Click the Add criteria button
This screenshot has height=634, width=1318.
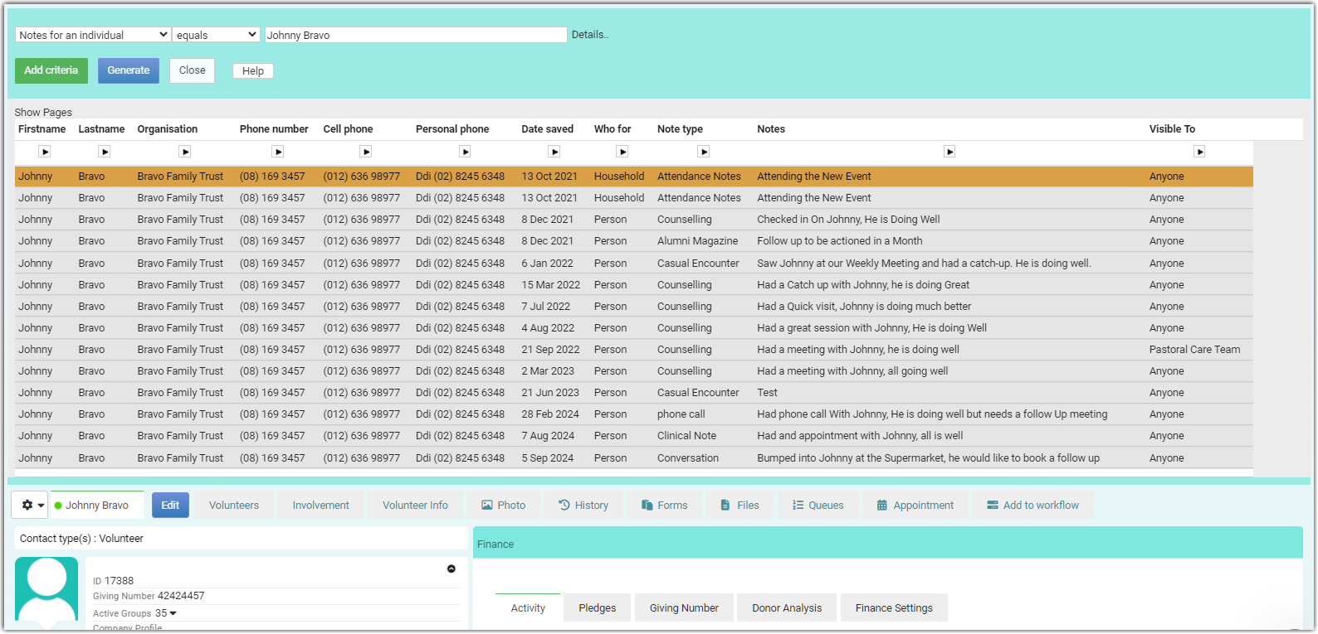pyautogui.click(x=51, y=70)
